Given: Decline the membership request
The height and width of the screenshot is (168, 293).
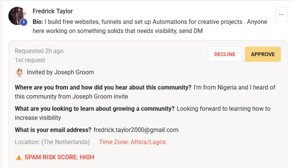Looking at the screenshot, I should click(225, 54).
